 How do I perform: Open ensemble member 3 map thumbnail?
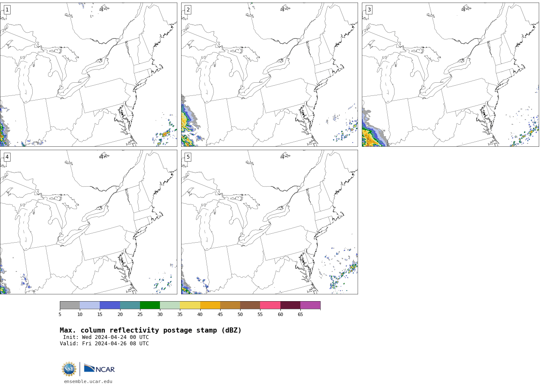coord(451,75)
